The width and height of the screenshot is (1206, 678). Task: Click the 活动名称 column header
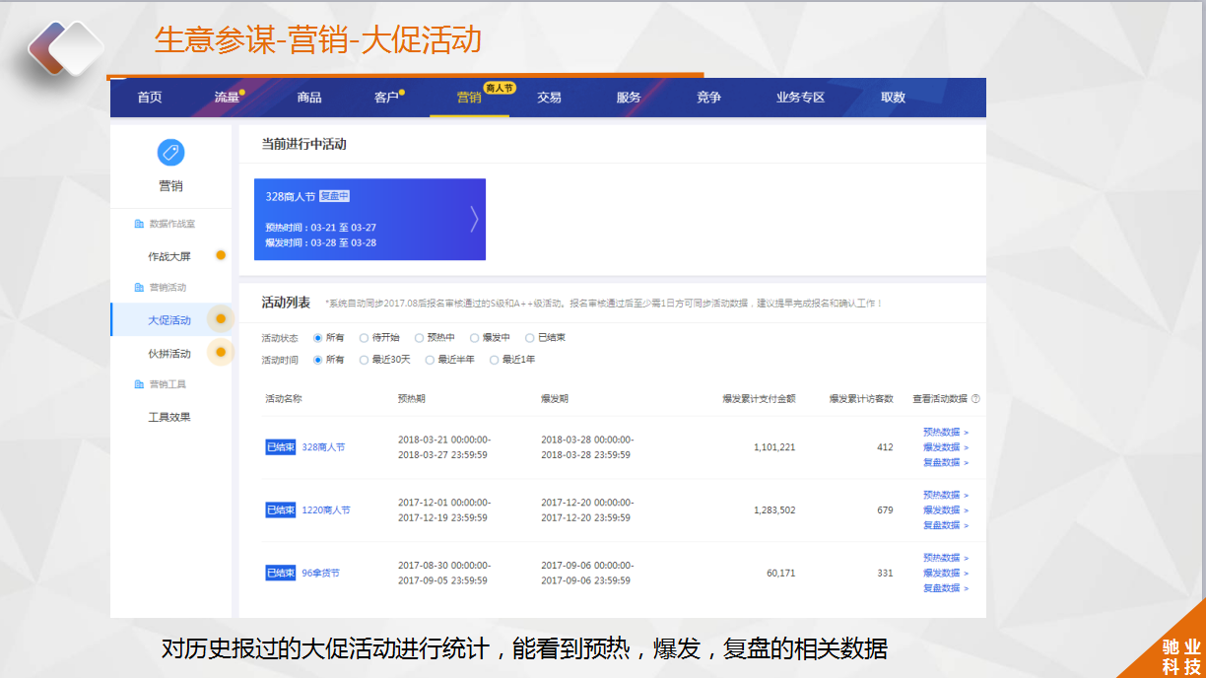coord(284,399)
